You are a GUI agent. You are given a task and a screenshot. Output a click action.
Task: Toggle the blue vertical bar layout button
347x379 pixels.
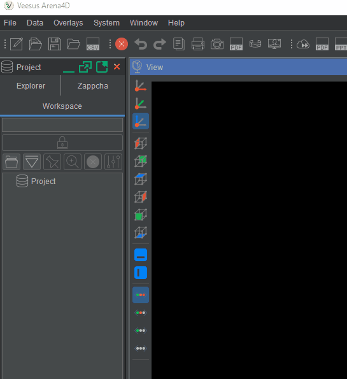point(141,273)
